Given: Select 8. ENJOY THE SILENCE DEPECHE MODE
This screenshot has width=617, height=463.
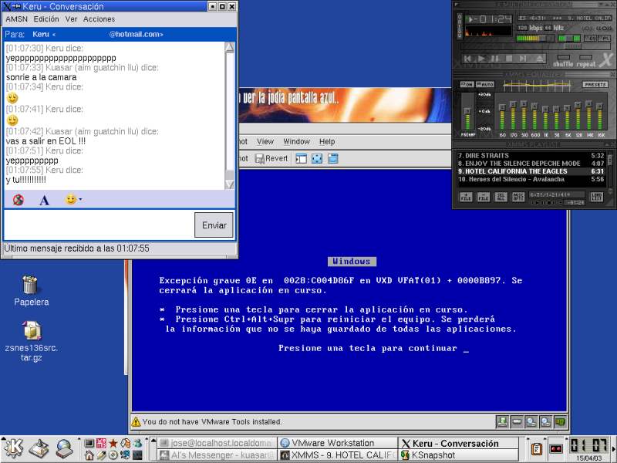Looking at the screenshot, I should (x=531, y=164).
